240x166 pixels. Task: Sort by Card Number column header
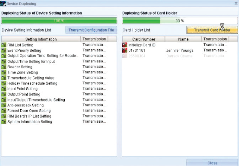tap(144, 39)
